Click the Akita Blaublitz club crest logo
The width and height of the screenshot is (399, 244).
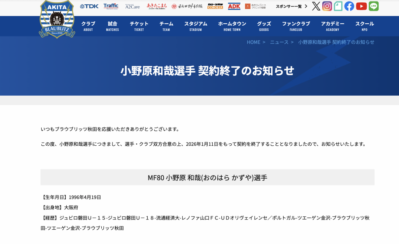pos(57,19)
